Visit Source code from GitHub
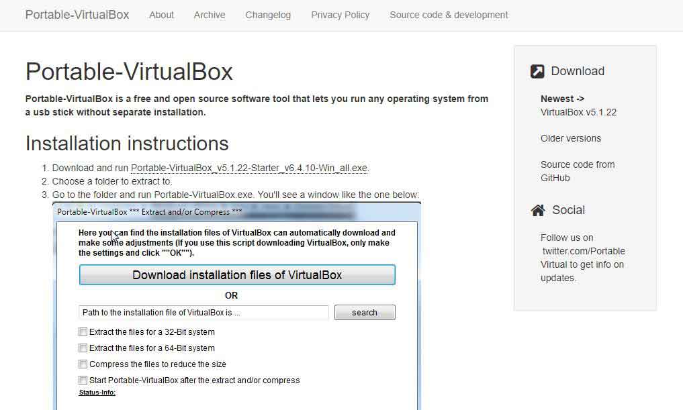This screenshot has height=410, width=683. tap(578, 171)
